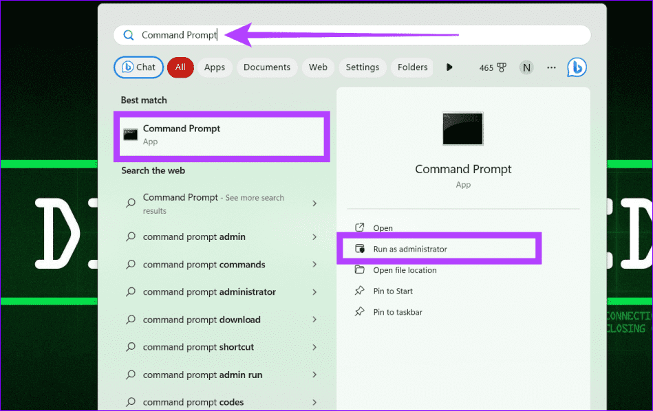Click the large Command Prompt app thumbnail

click(462, 129)
